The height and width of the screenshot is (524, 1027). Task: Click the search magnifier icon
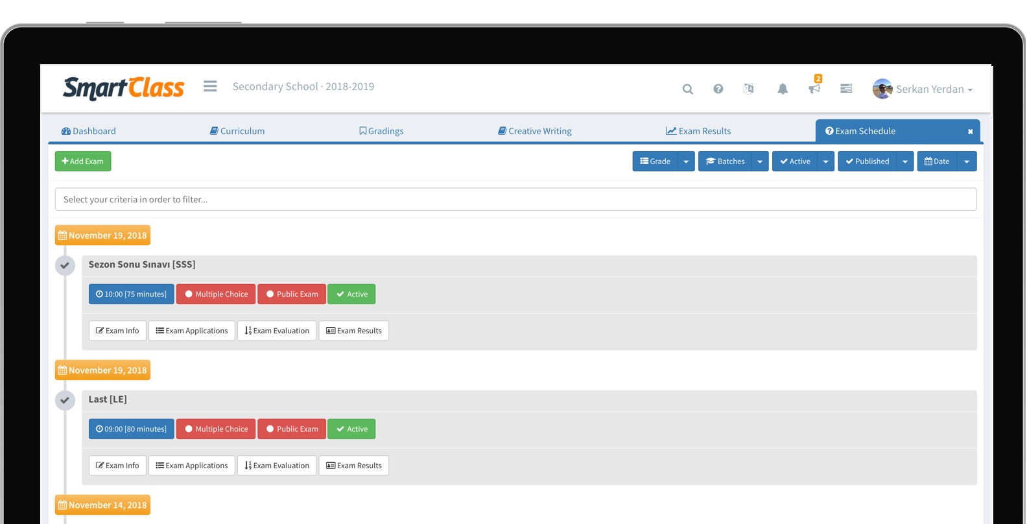click(688, 89)
